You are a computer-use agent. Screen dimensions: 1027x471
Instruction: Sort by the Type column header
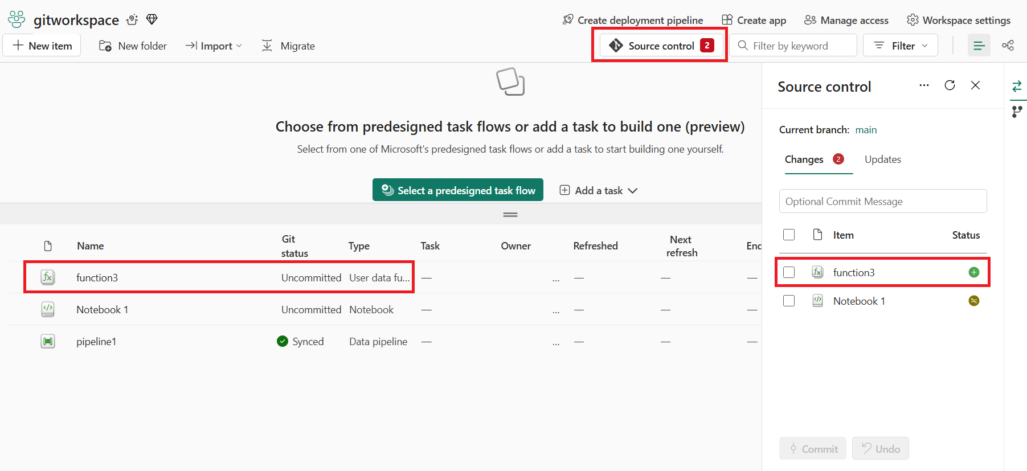pos(359,246)
